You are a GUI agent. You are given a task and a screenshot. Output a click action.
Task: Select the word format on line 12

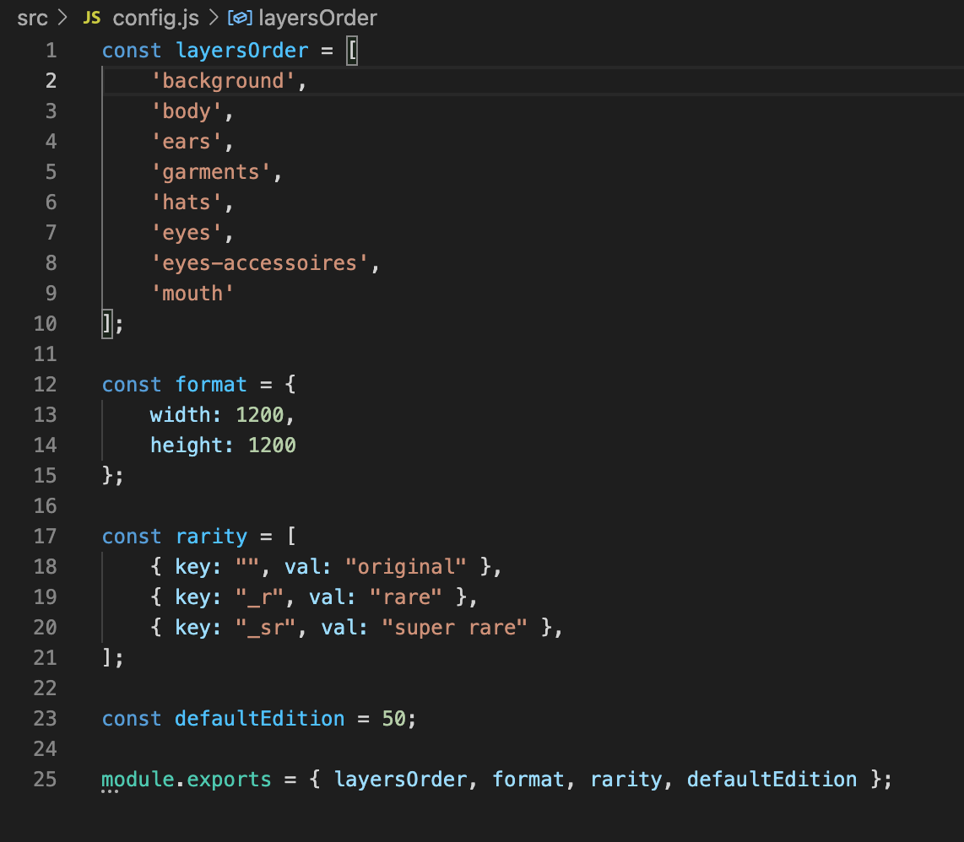pos(211,384)
